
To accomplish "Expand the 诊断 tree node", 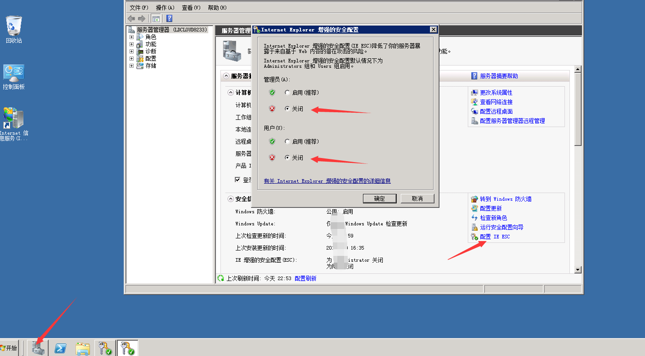I will click(131, 51).
